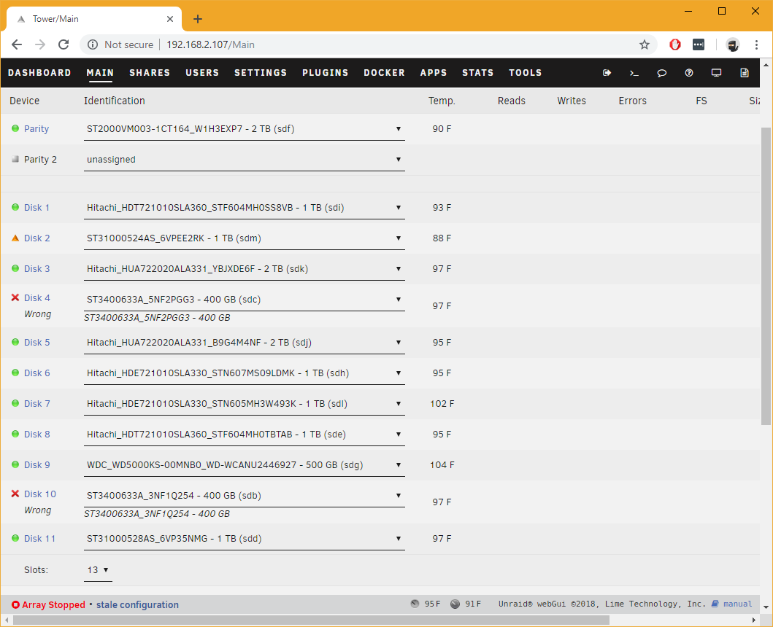Image resolution: width=773 pixels, height=627 pixels.
Task: Open the Parity 2 unassigned device dropdown
Action: [x=244, y=160]
